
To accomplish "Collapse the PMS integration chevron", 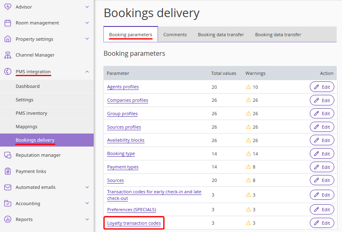I will pos(87,72).
